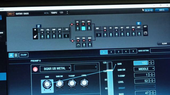Screen dimensions: 170x95
Task: Select the NS2 noise suppressor block icon
Action: 90,45
